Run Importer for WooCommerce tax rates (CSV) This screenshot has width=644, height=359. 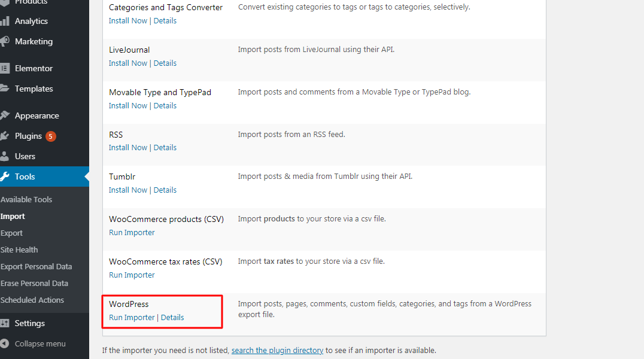click(132, 275)
